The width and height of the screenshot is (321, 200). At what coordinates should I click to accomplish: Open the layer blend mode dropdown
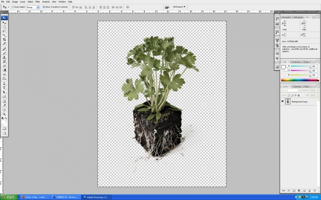(x=291, y=91)
